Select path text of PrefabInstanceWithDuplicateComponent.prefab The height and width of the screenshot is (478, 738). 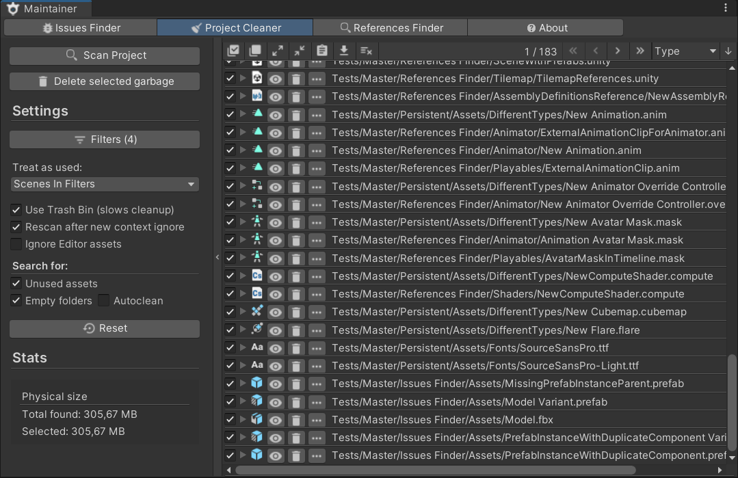point(529,455)
